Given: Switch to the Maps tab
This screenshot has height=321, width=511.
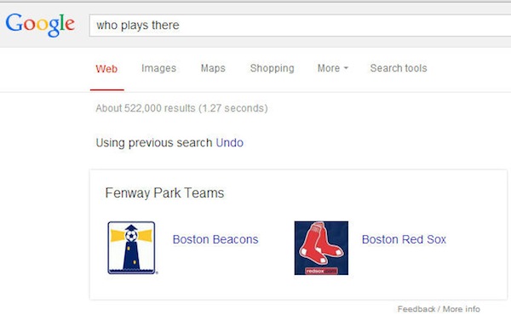Looking at the screenshot, I should tap(213, 68).
